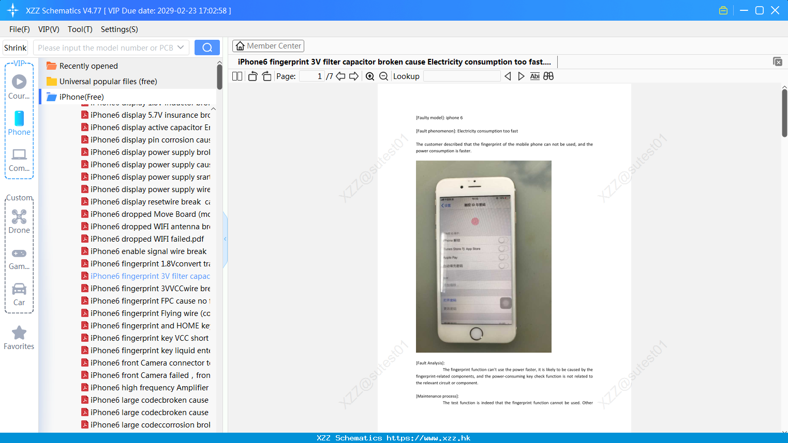Open iPhone6 fingerprint key liquid file
Screen dimensions: 788x443
point(146,351)
